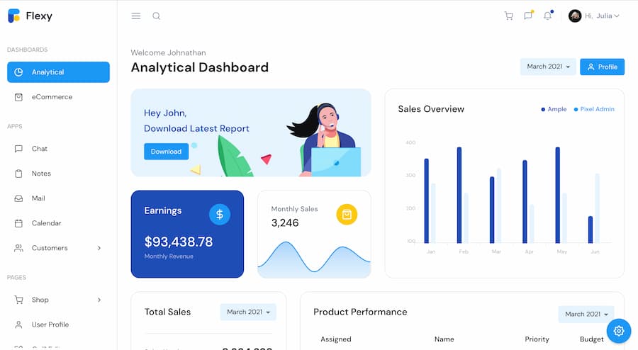The image size is (638, 350).
Task: Go to eCommerce dashboard
Action: coord(52,97)
